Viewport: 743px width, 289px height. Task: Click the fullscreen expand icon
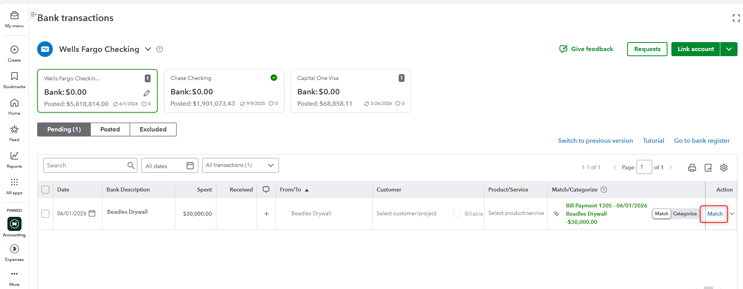tap(736, 18)
